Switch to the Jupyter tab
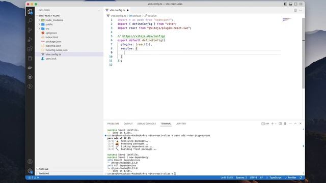 181,124
